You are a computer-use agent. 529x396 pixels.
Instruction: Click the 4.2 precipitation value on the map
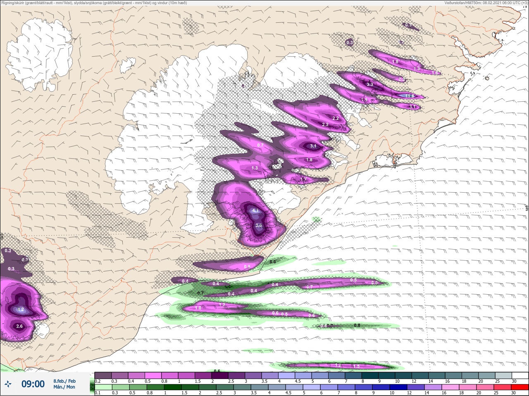pyautogui.click(x=21, y=310)
